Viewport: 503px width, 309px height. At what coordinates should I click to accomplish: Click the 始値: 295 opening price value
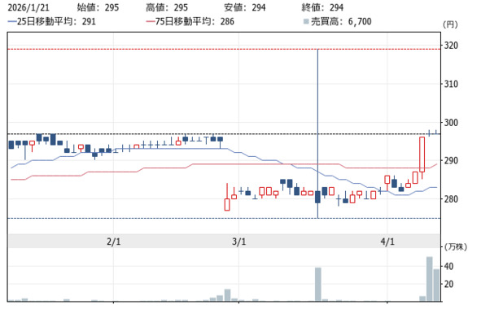click(x=98, y=7)
